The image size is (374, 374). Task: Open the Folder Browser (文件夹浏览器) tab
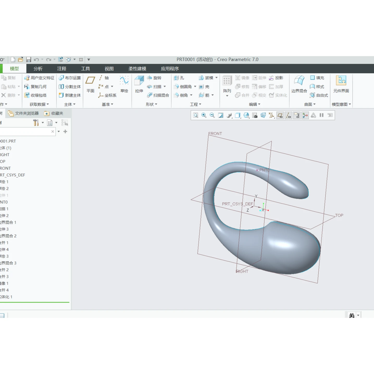pyautogui.click(x=23, y=113)
